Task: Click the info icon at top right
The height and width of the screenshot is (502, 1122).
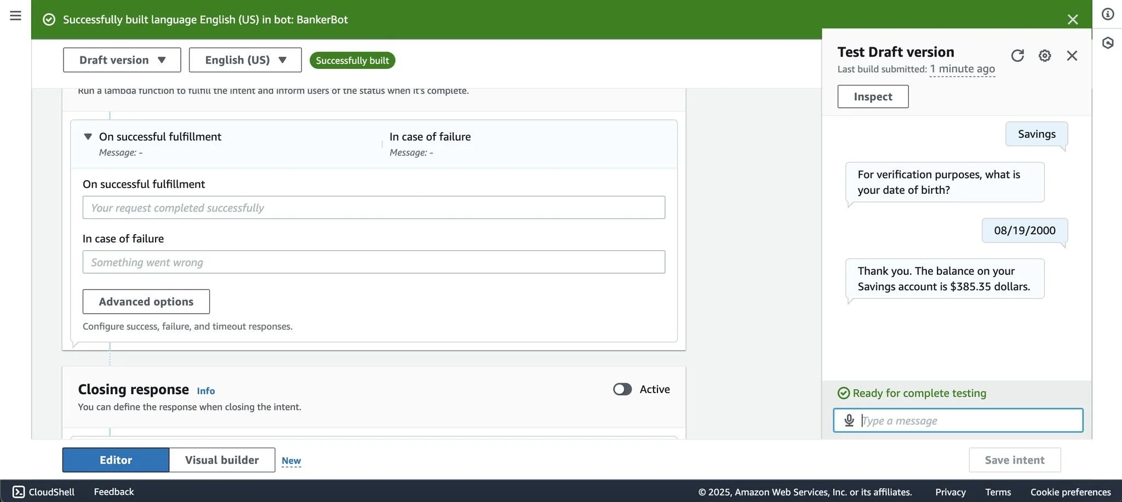Action: pyautogui.click(x=1108, y=14)
